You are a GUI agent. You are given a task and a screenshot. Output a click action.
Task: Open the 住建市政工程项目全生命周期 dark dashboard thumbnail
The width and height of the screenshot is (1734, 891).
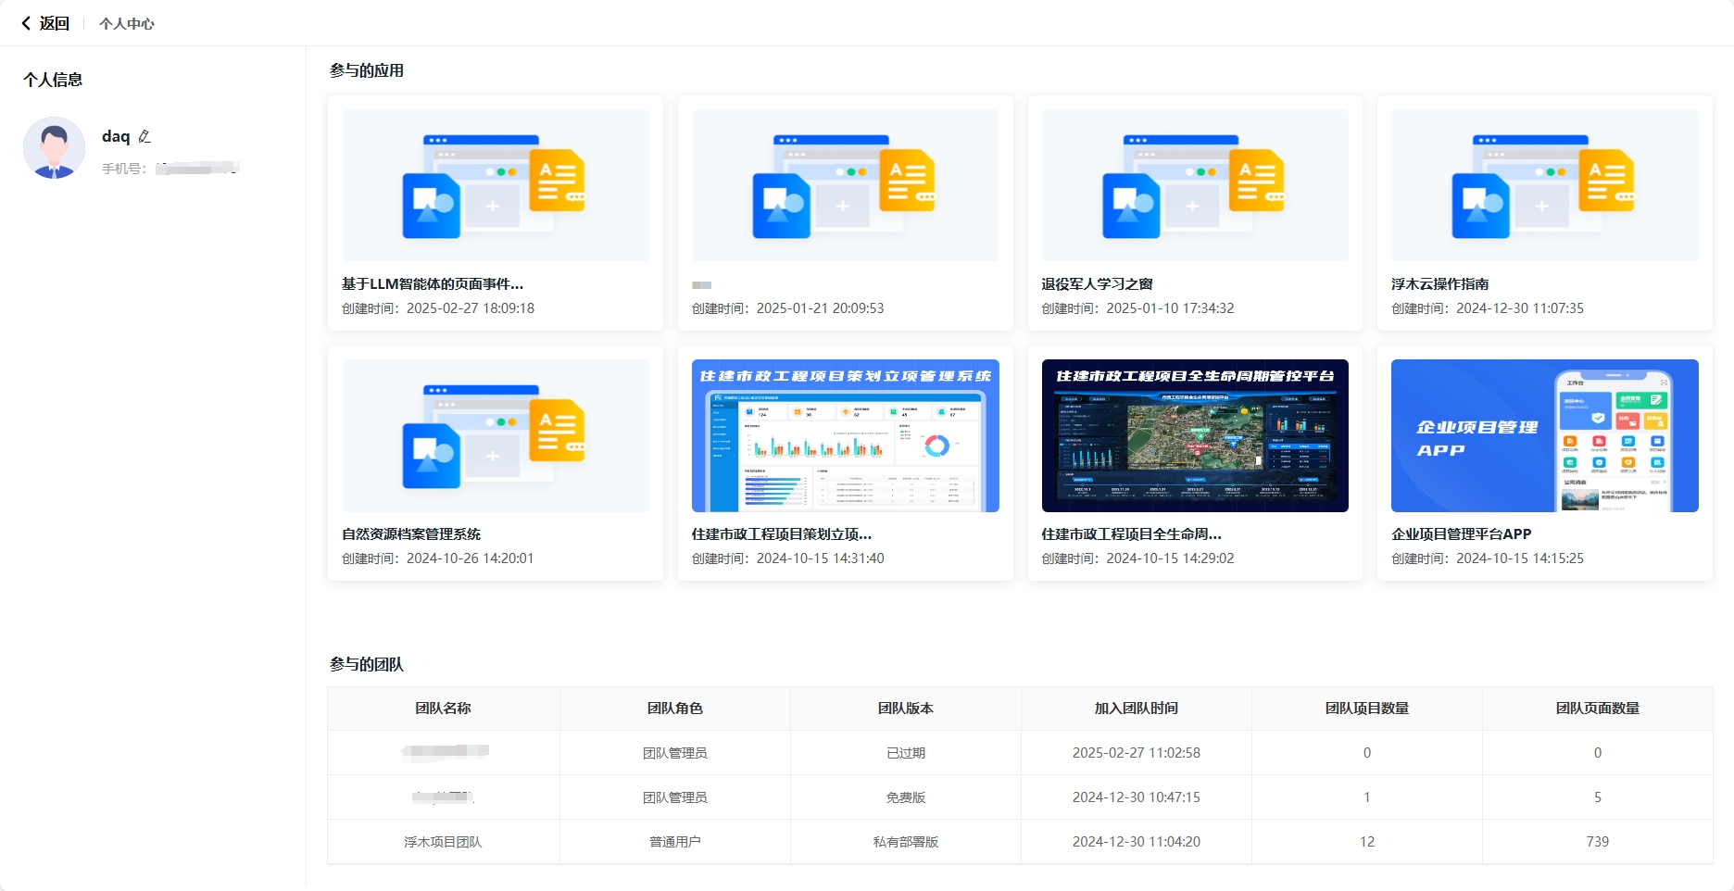(x=1194, y=435)
